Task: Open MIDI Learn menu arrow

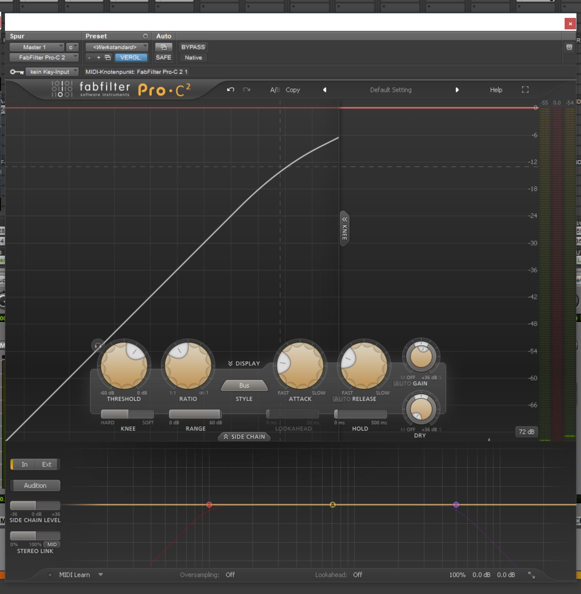Action: point(101,575)
